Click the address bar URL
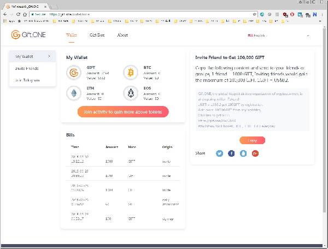The width and height of the screenshot is (328, 249). click(x=70, y=14)
